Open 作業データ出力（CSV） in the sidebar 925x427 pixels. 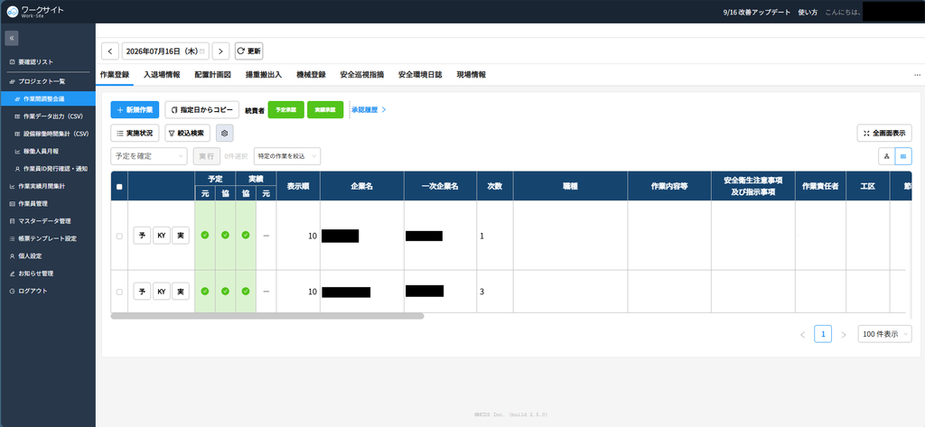48,116
